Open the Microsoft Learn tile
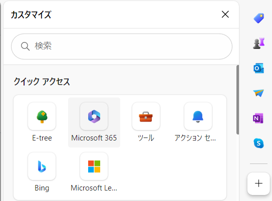The width and height of the screenshot is (272, 201). [94, 172]
